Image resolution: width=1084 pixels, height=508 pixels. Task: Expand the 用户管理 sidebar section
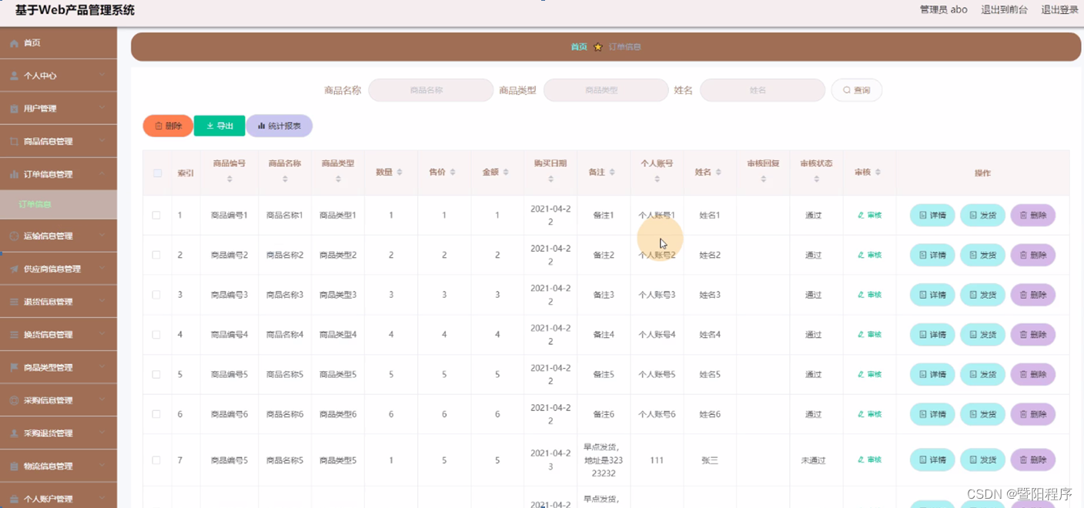(x=58, y=108)
